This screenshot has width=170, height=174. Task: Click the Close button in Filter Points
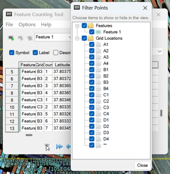coord(142,165)
